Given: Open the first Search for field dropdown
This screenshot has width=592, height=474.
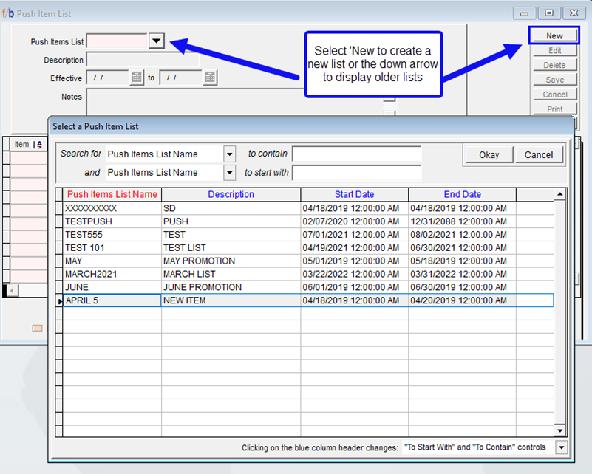Looking at the screenshot, I should (229, 154).
